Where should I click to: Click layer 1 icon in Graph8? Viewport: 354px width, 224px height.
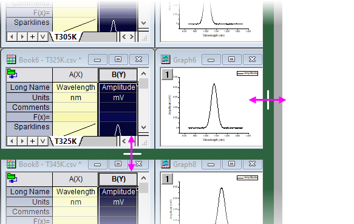point(168,179)
